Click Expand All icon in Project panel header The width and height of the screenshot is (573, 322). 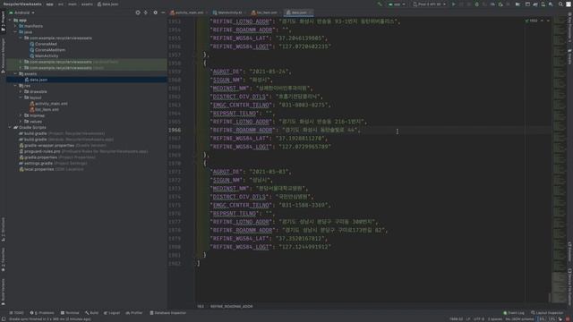pyautogui.click(x=146, y=13)
